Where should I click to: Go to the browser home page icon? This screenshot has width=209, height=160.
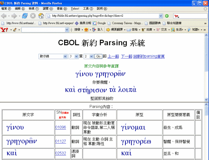coord(41,16)
